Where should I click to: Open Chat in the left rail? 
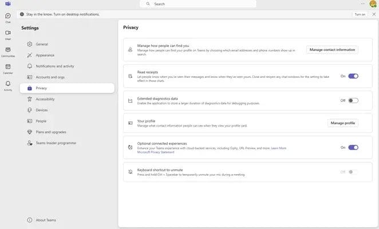8,17
